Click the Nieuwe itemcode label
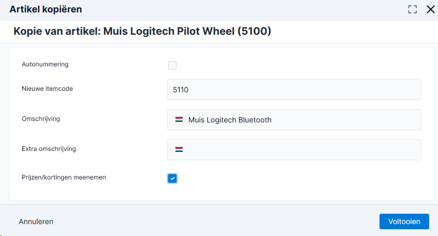The height and width of the screenshot is (236, 438). pos(47,89)
